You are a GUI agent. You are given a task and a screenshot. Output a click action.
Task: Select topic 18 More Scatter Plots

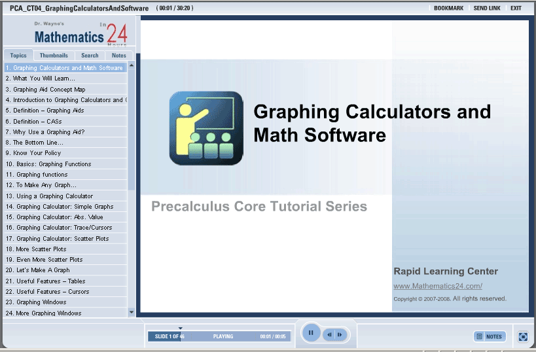[x=65, y=249]
